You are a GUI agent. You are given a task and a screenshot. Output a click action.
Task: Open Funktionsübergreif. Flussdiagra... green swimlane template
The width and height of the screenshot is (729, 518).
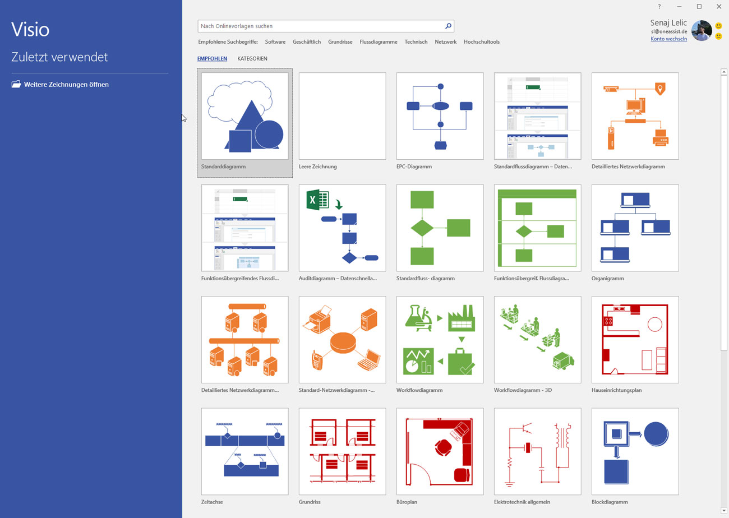pyautogui.click(x=538, y=228)
